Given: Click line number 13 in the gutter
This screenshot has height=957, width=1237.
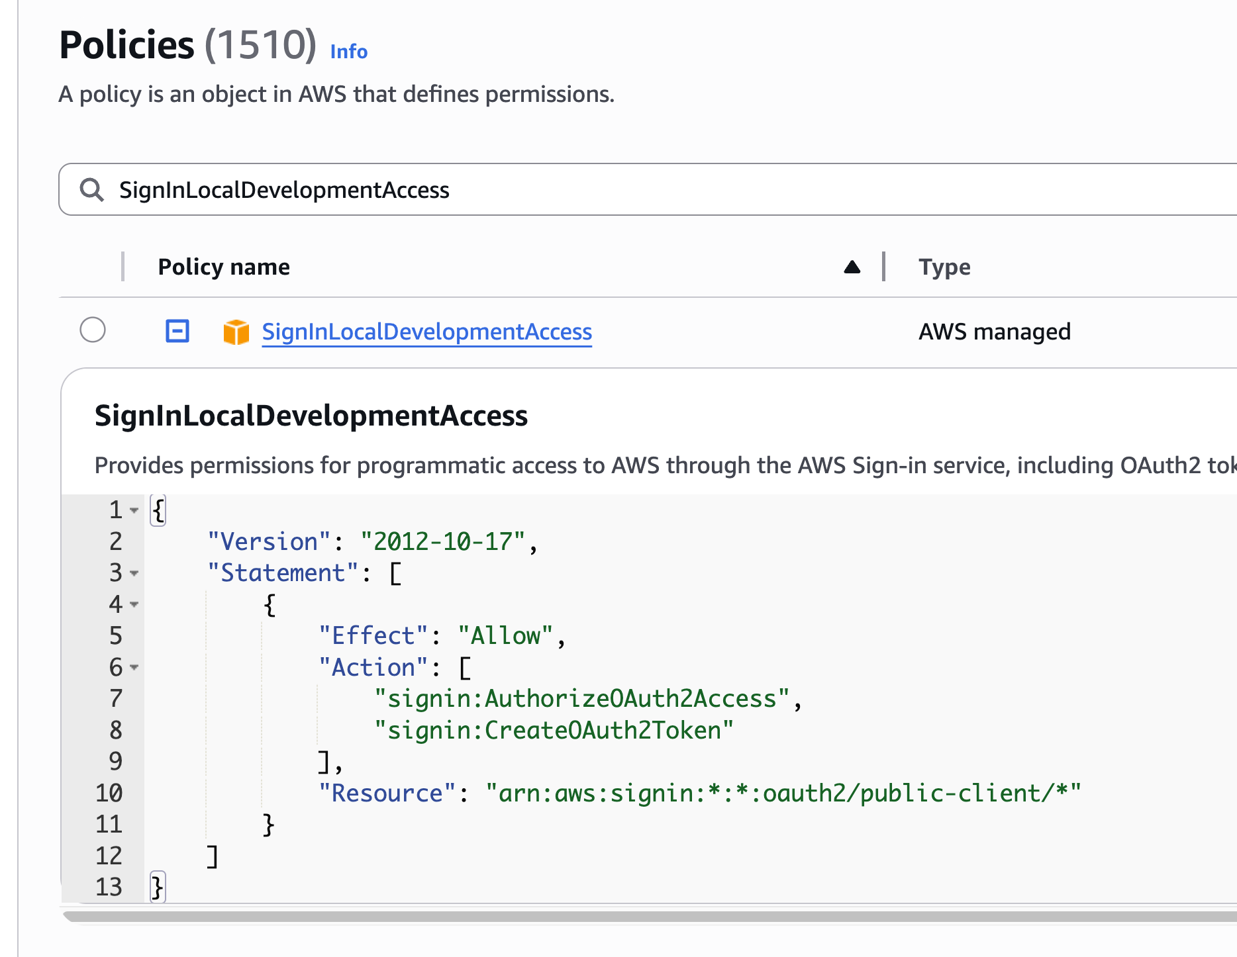Looking at the screenshot, I should pyautogui.click(x=109, y=887).
